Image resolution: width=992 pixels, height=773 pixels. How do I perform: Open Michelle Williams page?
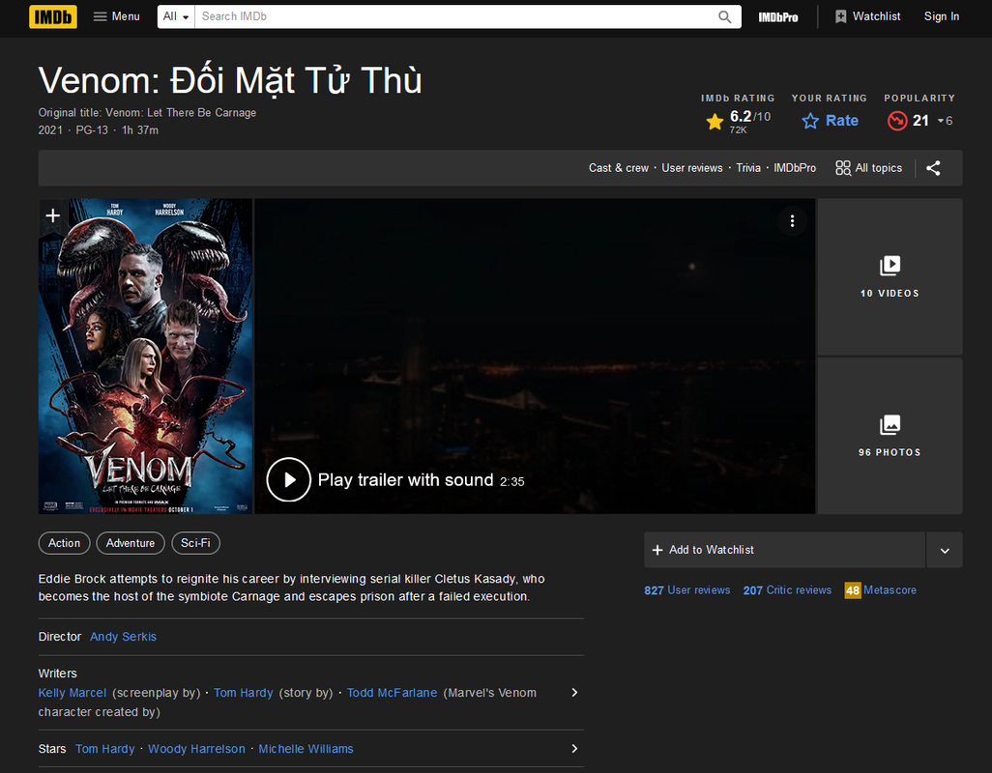point(306,749)
